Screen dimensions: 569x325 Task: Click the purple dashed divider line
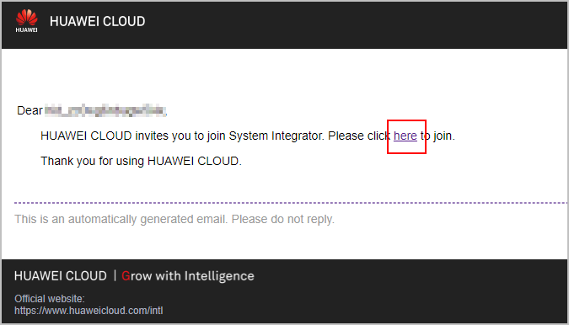290,203
